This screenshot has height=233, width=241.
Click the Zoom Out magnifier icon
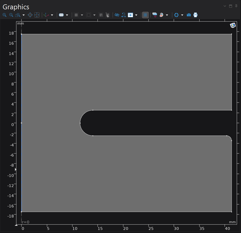11,15
